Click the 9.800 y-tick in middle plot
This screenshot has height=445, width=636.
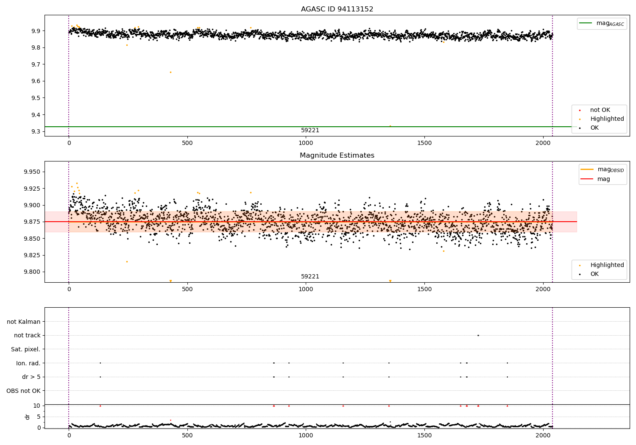pos(32,272)
